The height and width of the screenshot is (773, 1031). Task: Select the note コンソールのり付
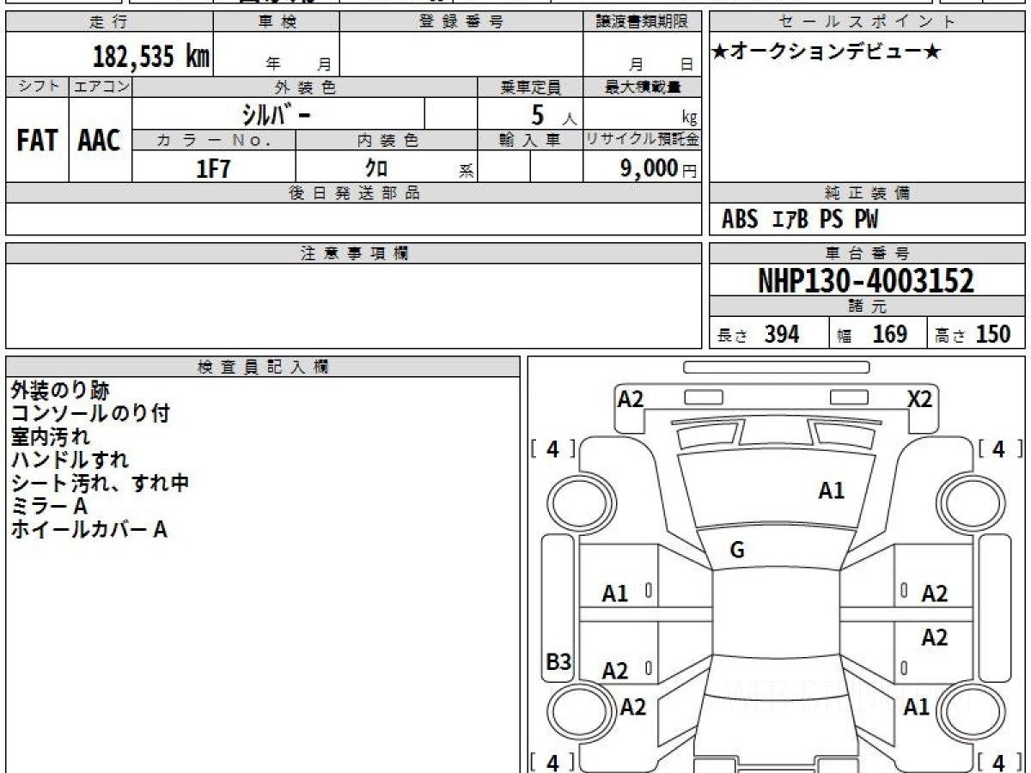pos(90,413)
